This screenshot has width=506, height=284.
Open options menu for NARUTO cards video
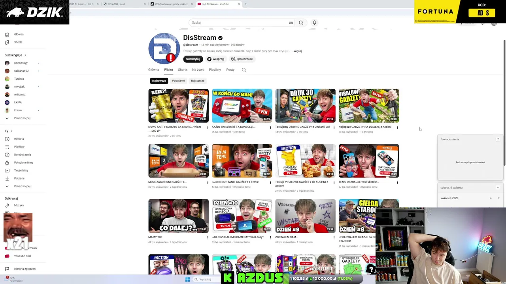(x=207, y=127)
